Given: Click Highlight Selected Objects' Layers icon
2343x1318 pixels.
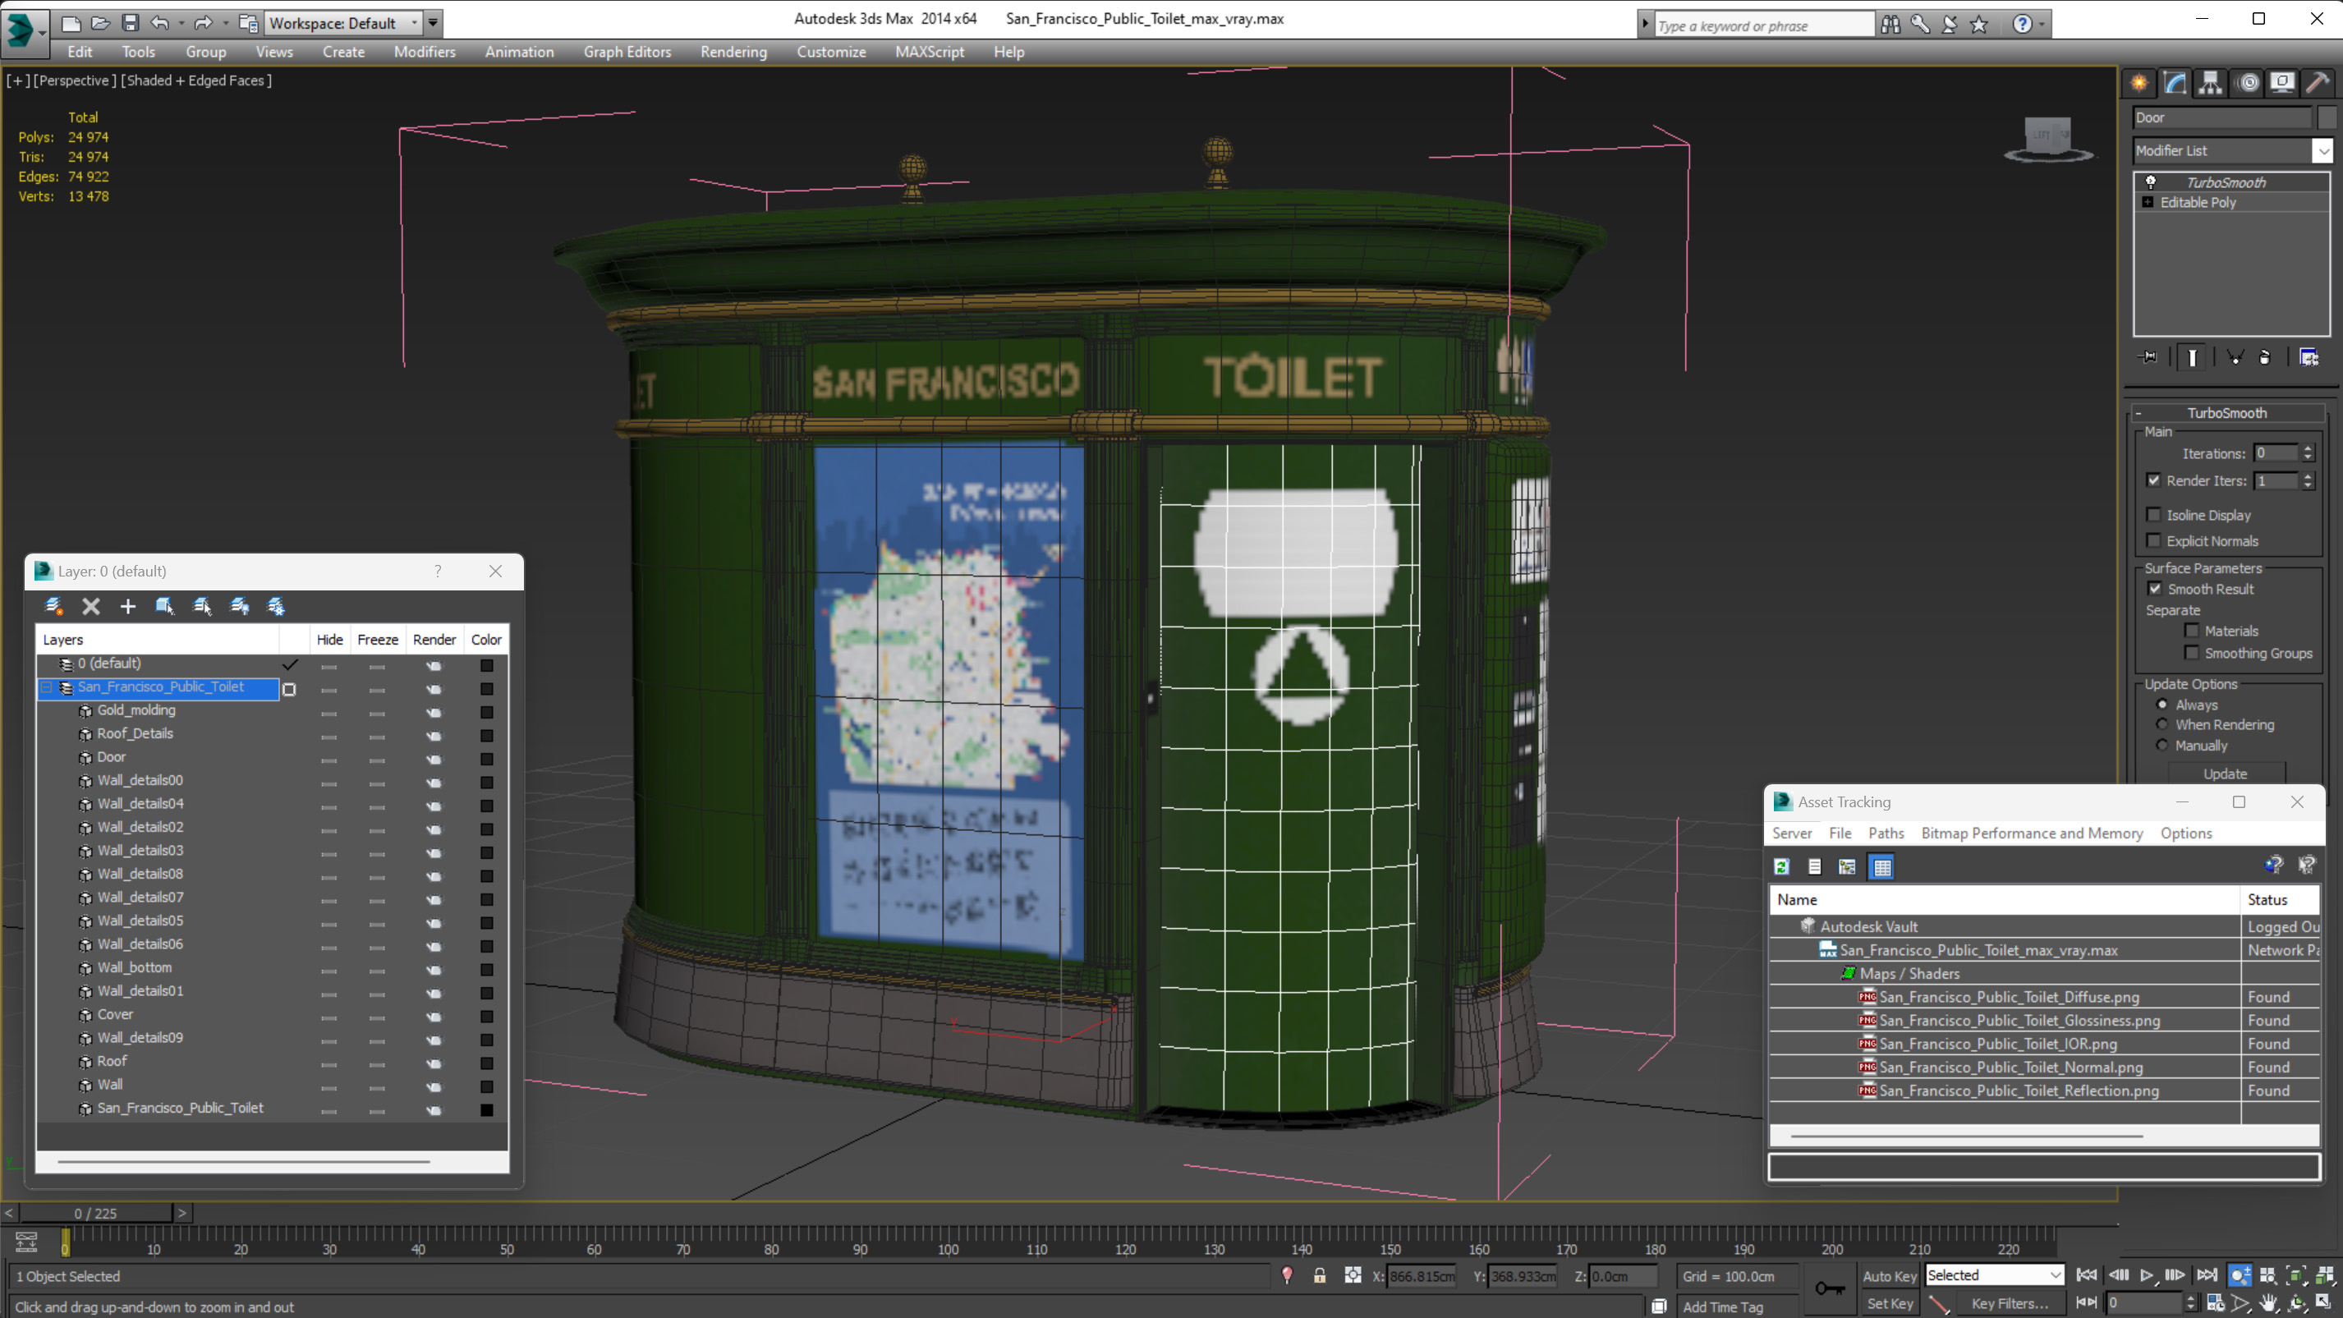Looking at the screenshot, I should click(x=202, y=606).
